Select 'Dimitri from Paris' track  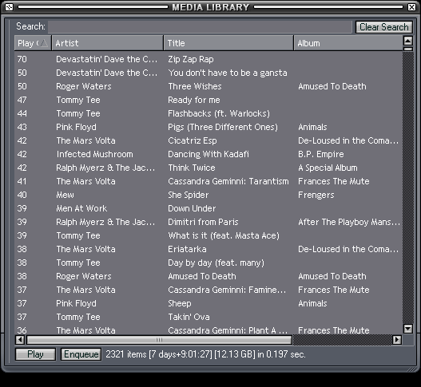pos(203,222)
